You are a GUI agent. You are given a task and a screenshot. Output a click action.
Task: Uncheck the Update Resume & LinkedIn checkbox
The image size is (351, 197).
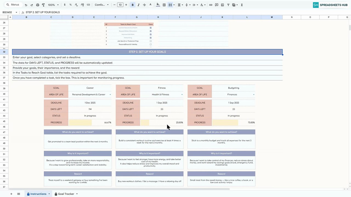click(x=151, y=28)
